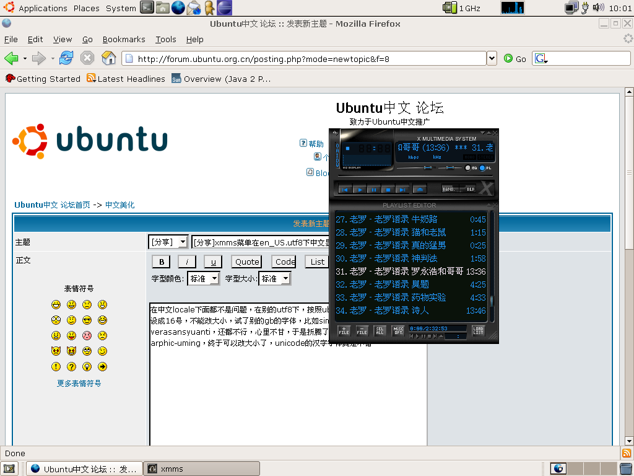This screenshot has width=634, height=476.
Task: Apply italic with the i button
Action: coord(187,262)
